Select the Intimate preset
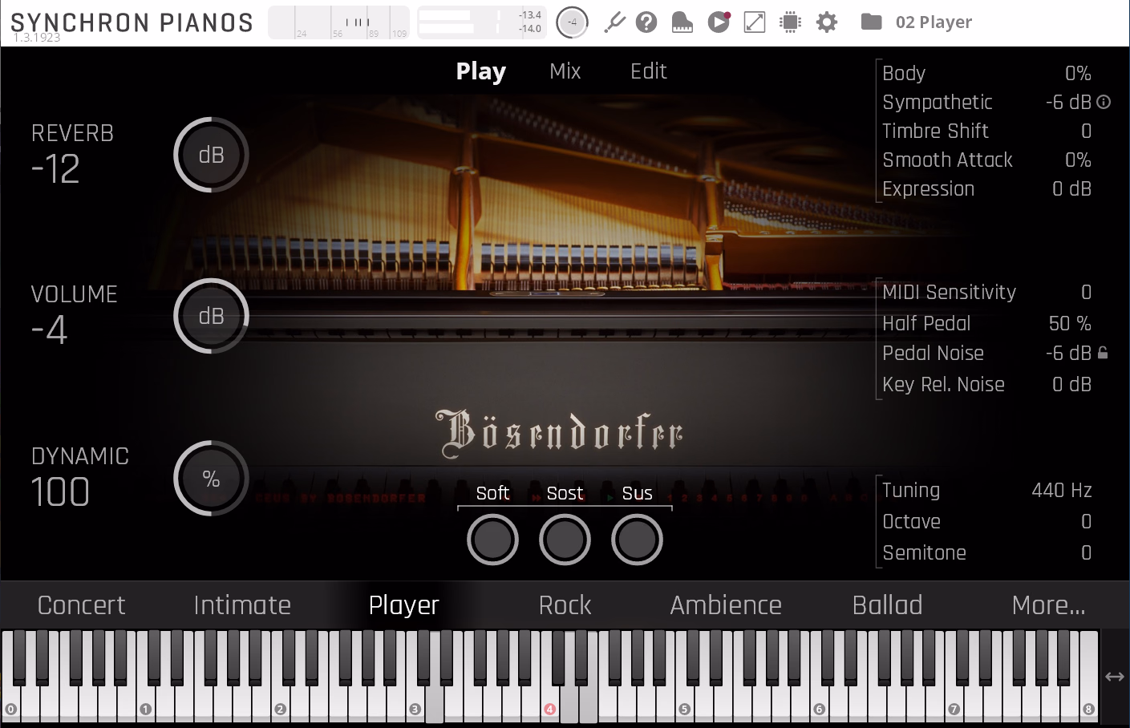This screenshot has width=1130, height=728. click(x=242, y=605)
